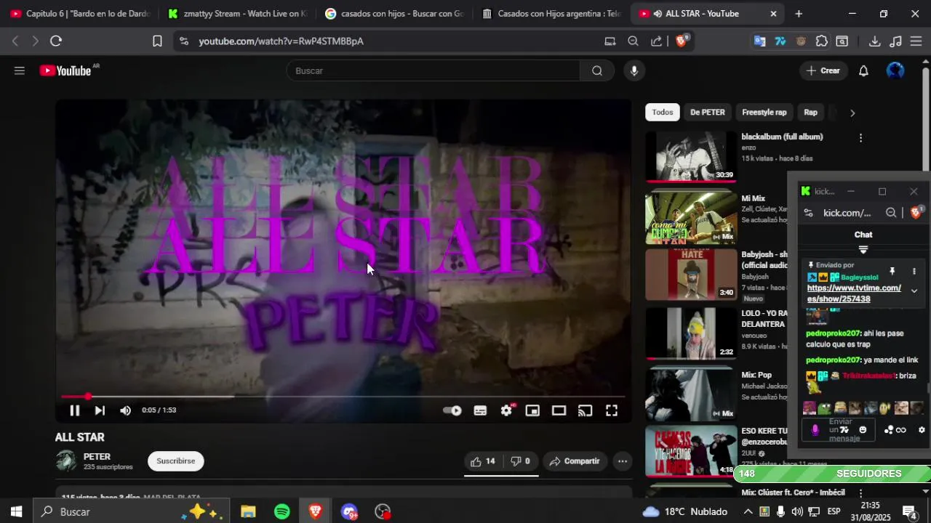Image resolution: width=931 pixels, height=523 pixels.
Task: View site information icon in address bar
Action: coord(183,41)
